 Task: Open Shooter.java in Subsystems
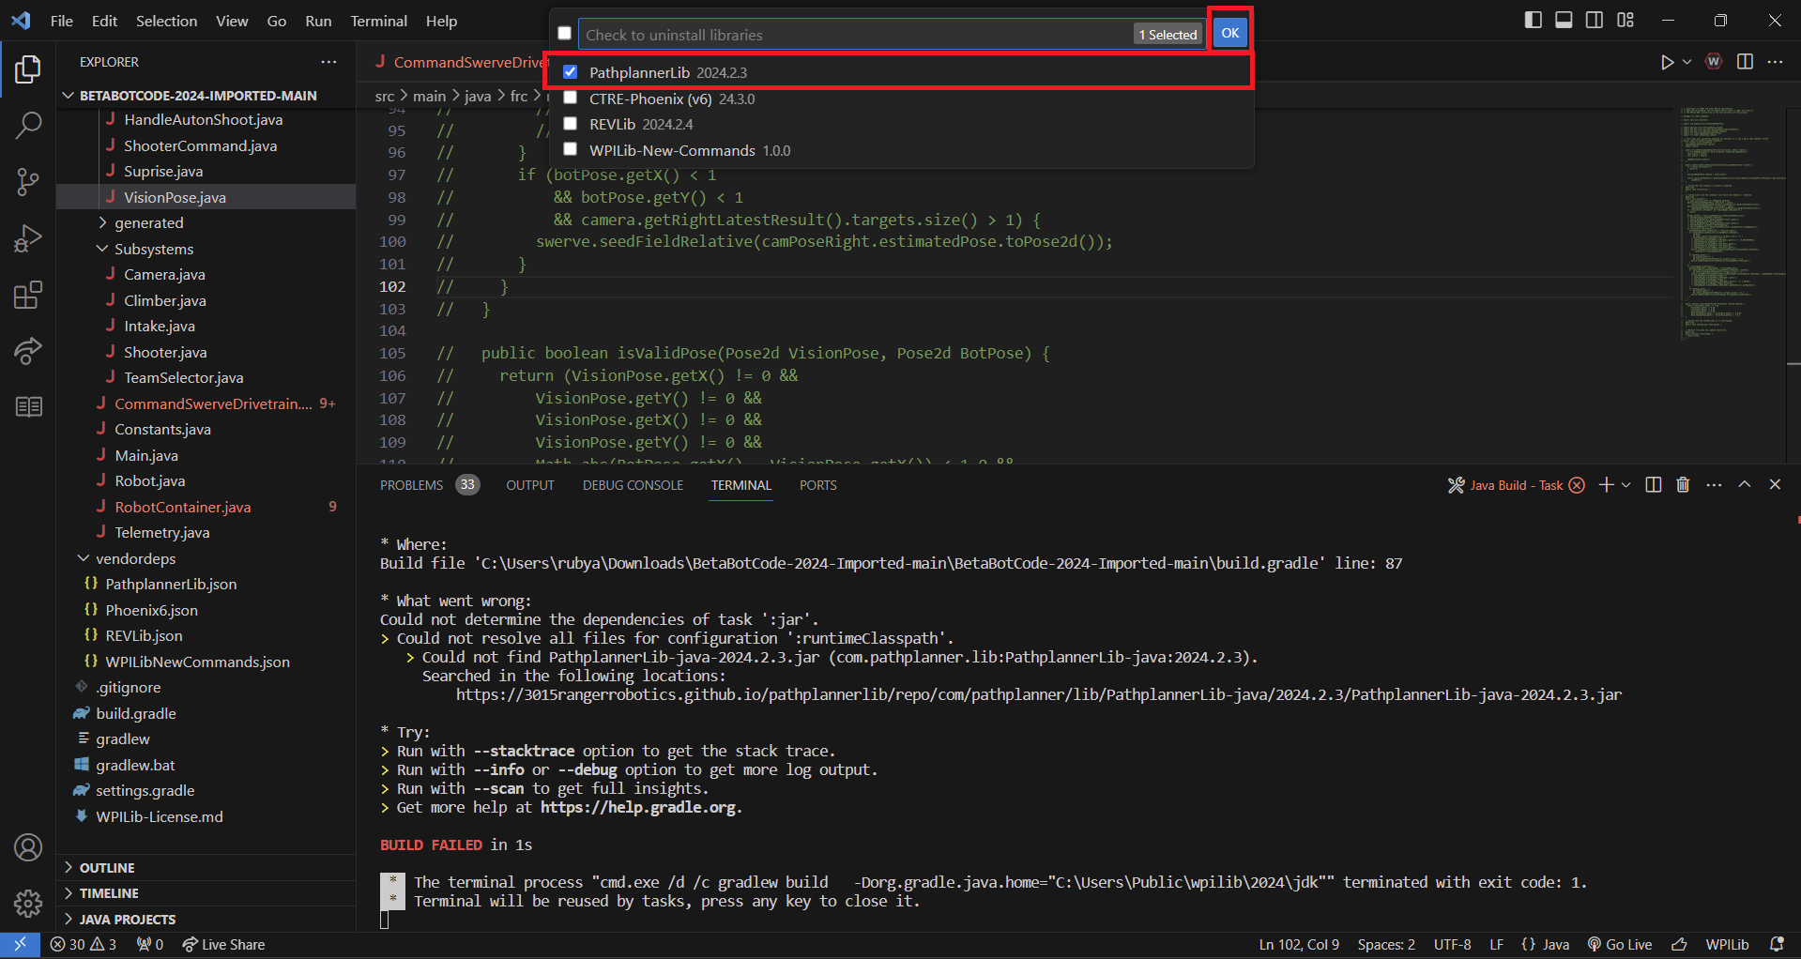point(165,352)
